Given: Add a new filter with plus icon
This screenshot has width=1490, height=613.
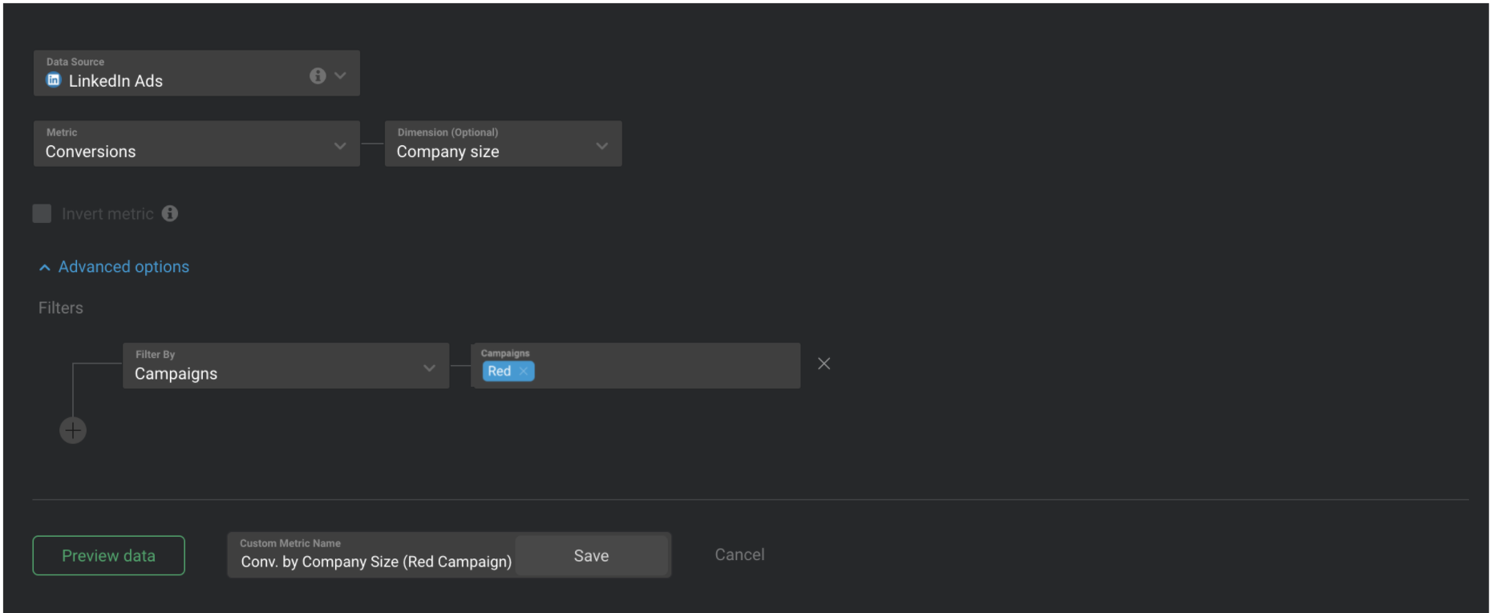Looking at the screenshot, I should coord(73,430).
